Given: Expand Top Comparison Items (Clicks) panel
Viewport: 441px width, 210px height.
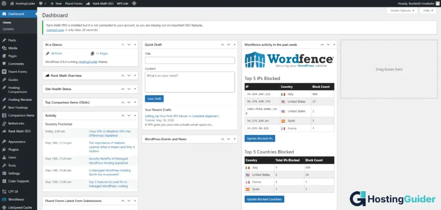Looking at the screenshot, I should (135, 102).
